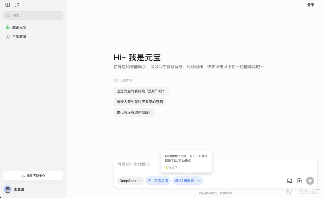
Task: Click the send arrow button
Action: click(x=310, y=181)
